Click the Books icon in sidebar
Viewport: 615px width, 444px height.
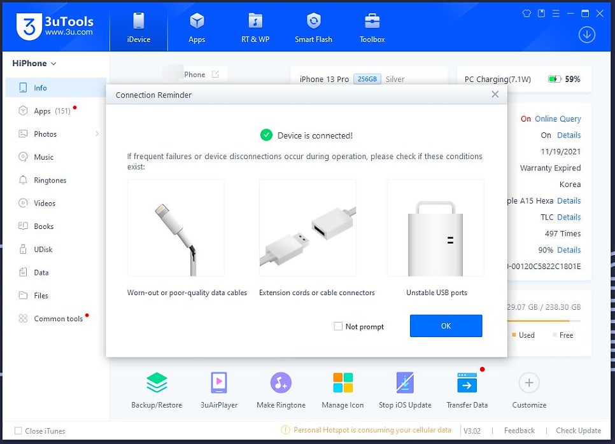point(23,226)
